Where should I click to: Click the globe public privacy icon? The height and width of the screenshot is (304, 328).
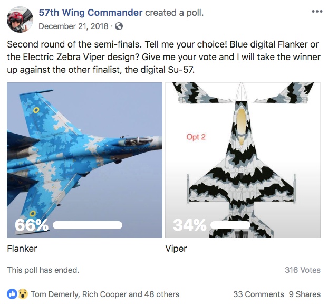tap(119, 26)
